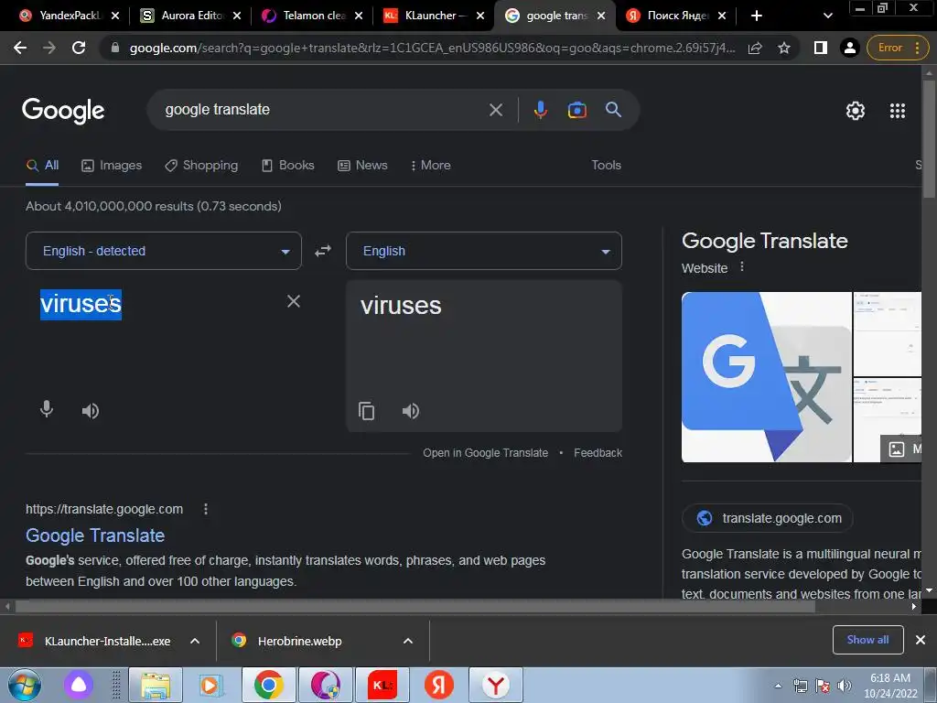Bookmark this page with star icon
Viewport: 937px width, 703px height.
[x=784, y=48]
